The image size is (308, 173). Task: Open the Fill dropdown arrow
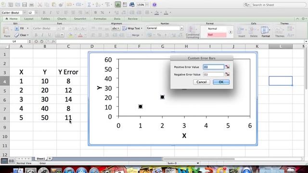(x=27, y=28)
